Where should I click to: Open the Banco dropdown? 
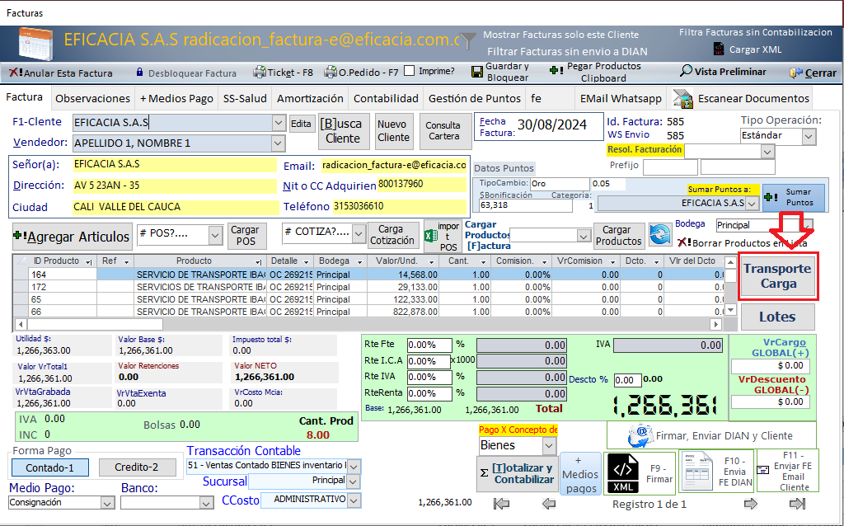click(x=206, y=503)
